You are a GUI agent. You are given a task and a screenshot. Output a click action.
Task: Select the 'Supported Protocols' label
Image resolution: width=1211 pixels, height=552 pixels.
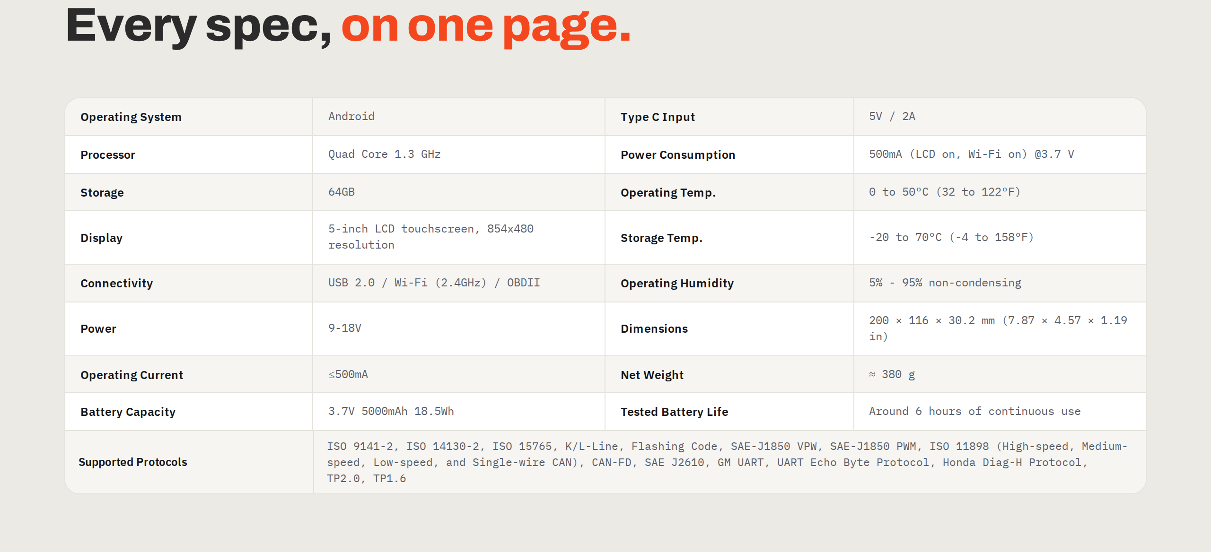133,462
